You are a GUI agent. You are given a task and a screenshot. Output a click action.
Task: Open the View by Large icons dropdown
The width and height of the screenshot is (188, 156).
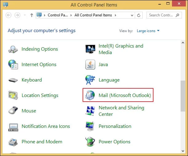pyautogui.click(x=148, y=31)
